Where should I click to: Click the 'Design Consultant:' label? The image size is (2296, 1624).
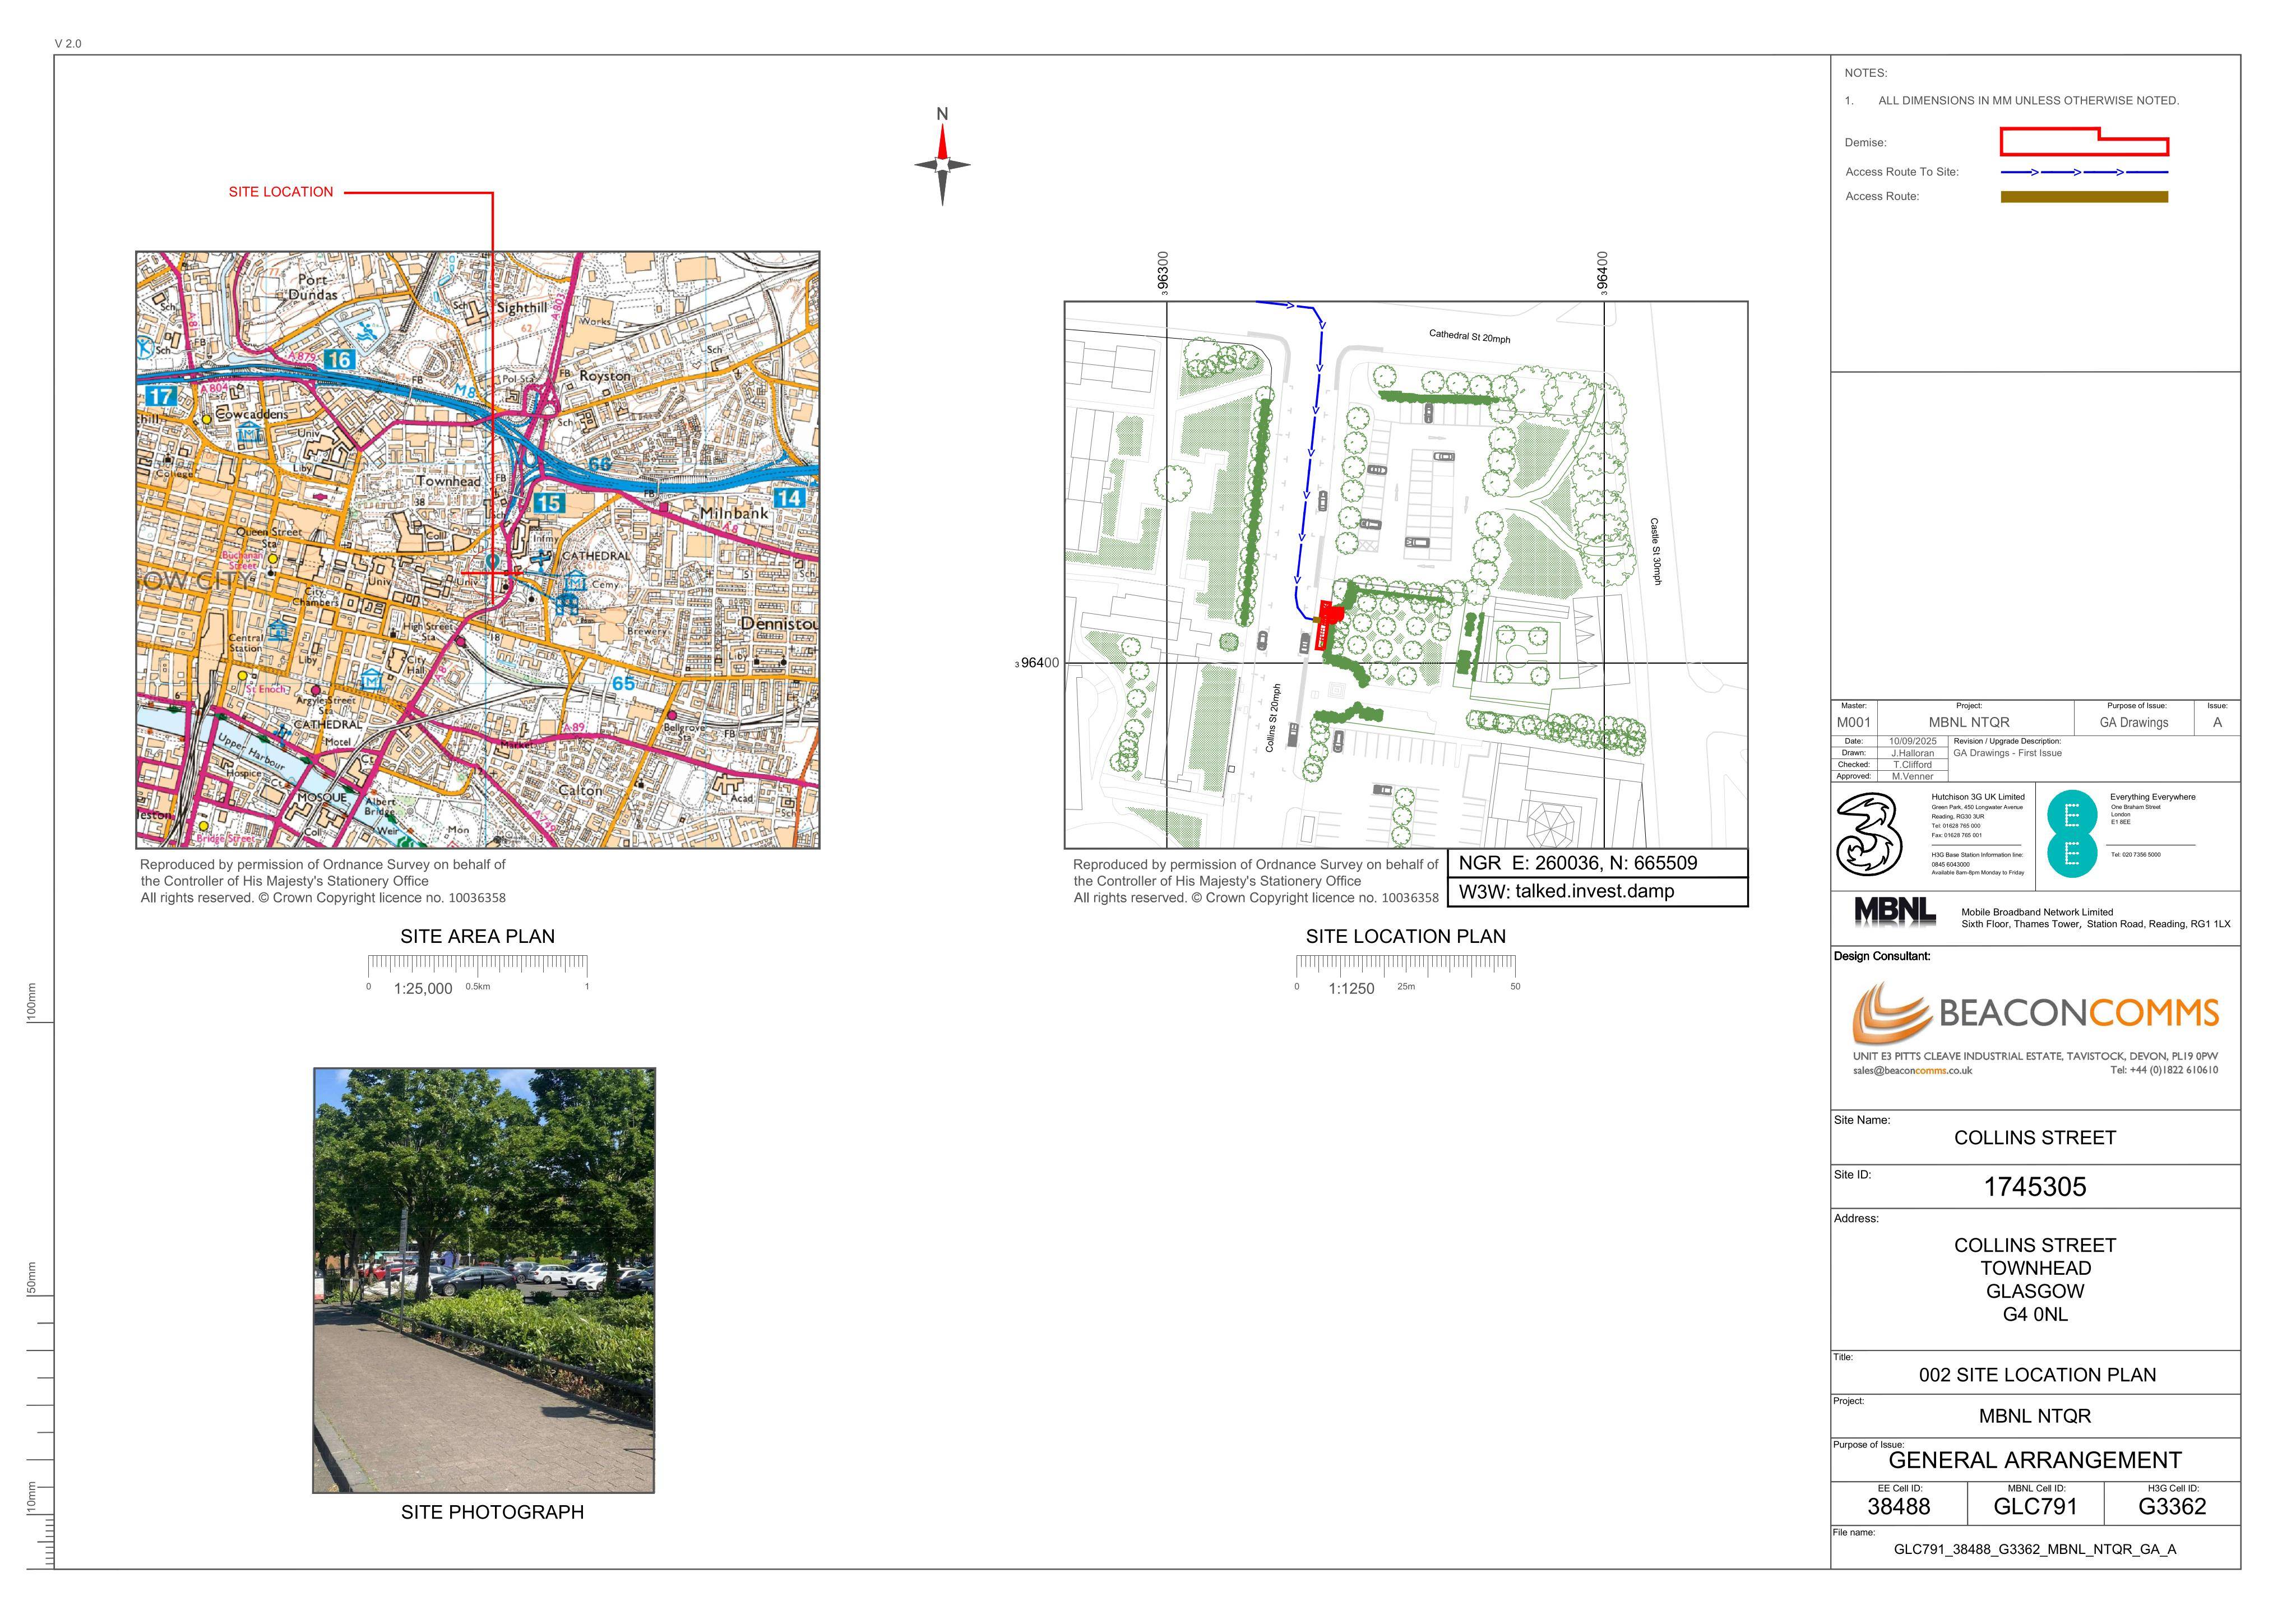1882,957
